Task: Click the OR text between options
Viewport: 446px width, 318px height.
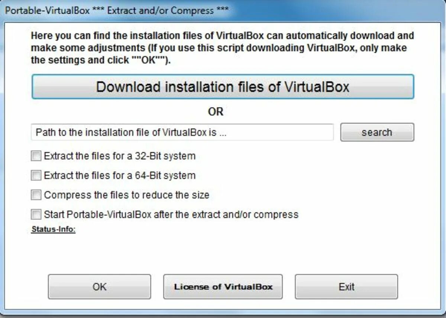Action: pos(216,112)
